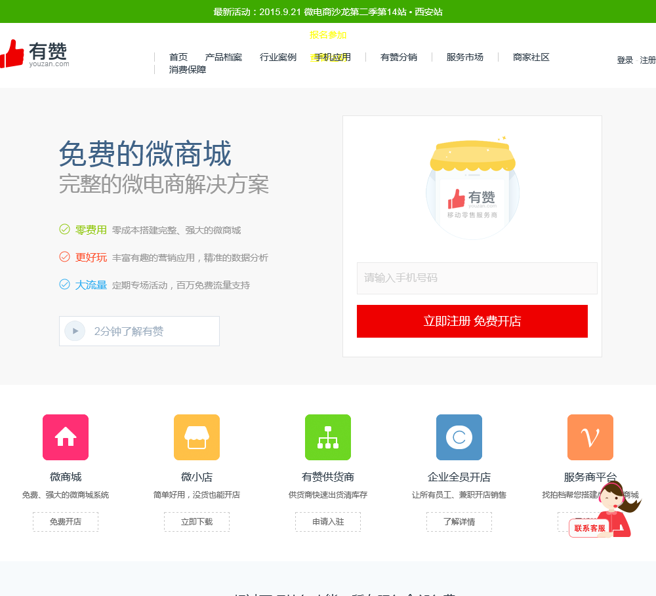Viewport: 656px width, 596px height.
Task: Click the 联系客服 customer service widget
Action: click(605, 510)
